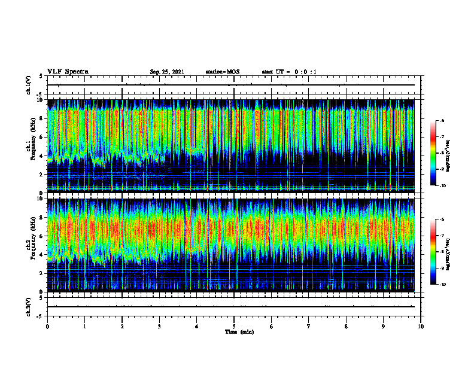Click the "VLF Spectra" plot title
Viewport: 474px width, 366px height.
tap(68, 72)
